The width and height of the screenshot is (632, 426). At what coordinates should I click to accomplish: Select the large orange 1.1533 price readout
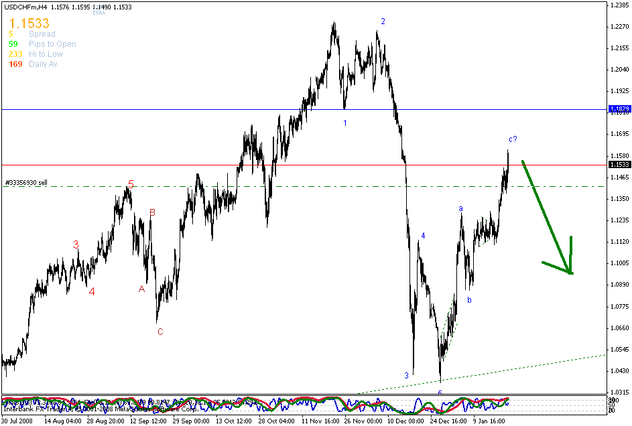pyautogui.click(x=29, y=23)
